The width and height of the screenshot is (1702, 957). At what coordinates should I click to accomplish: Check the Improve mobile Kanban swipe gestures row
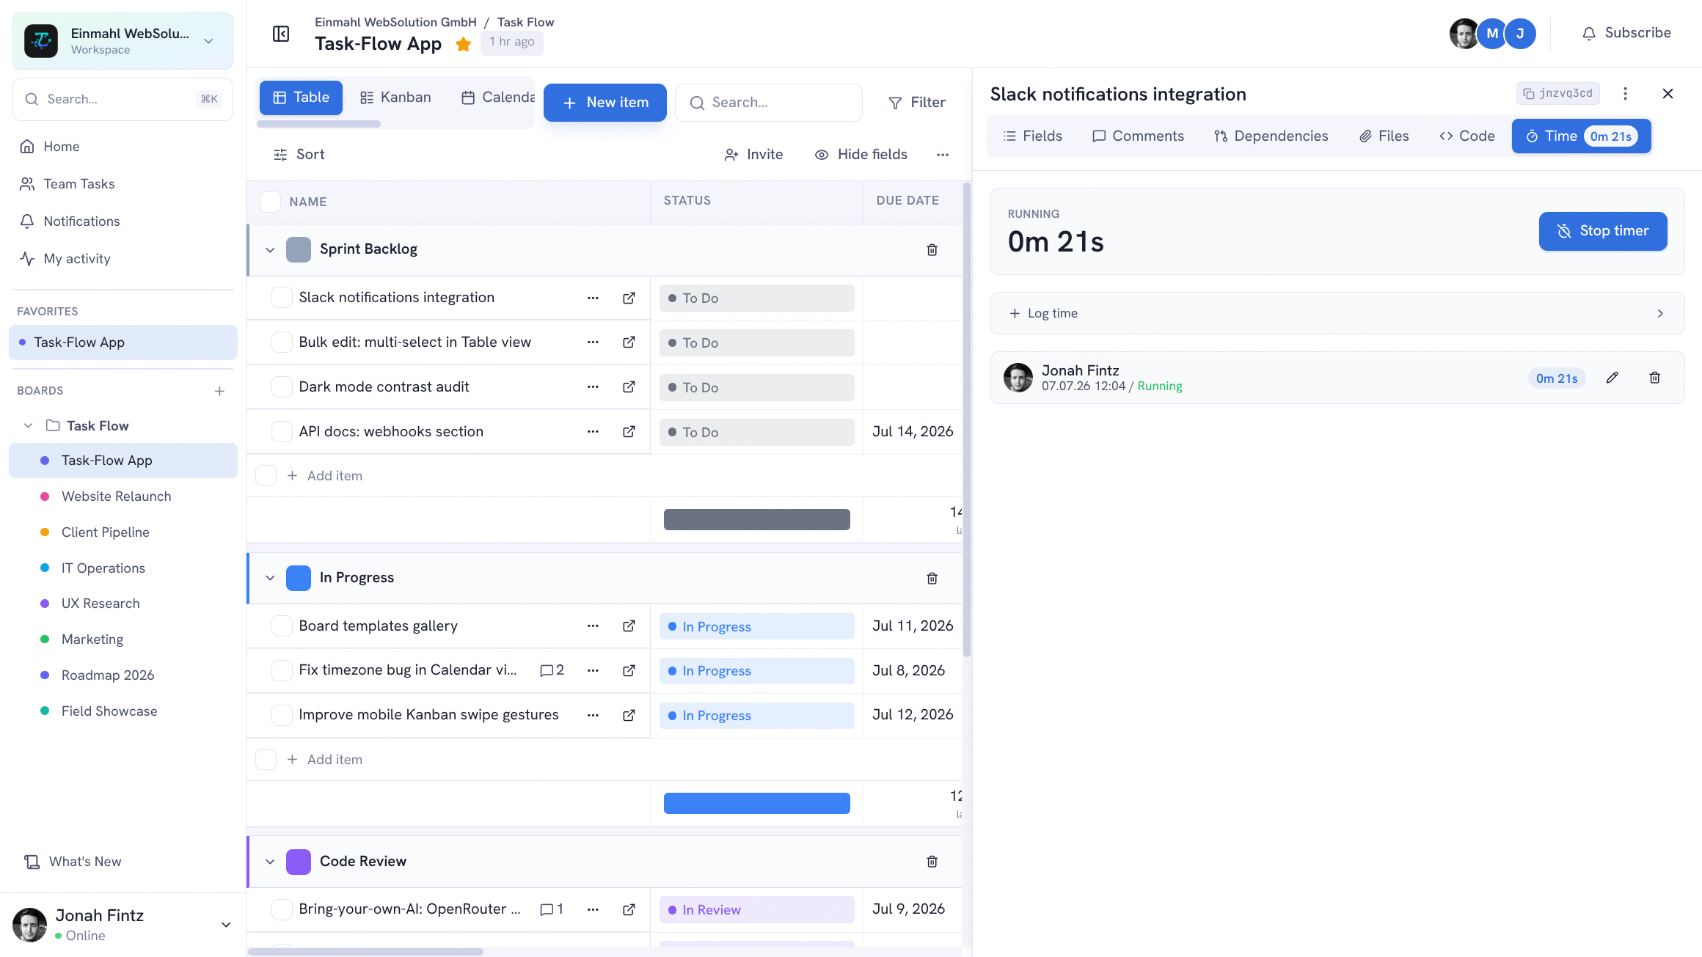282,715
